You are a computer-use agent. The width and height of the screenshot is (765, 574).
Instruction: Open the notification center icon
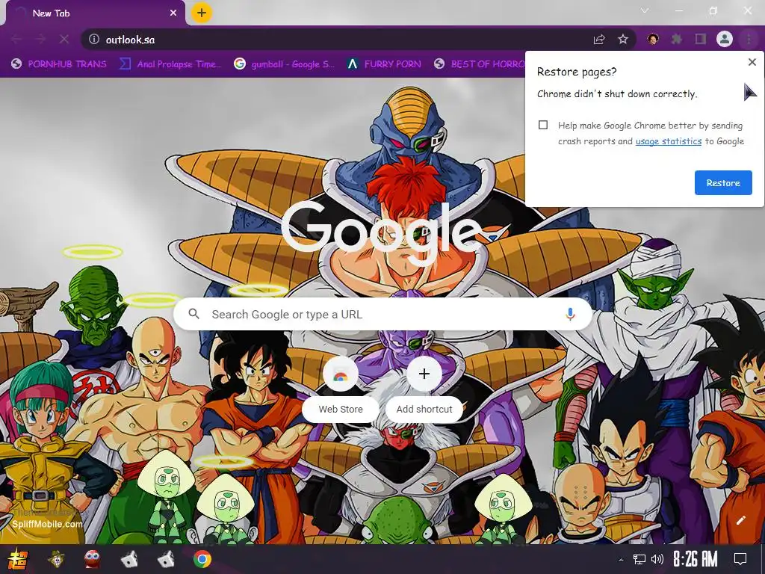pyautogui.click(x=740, y=559)
